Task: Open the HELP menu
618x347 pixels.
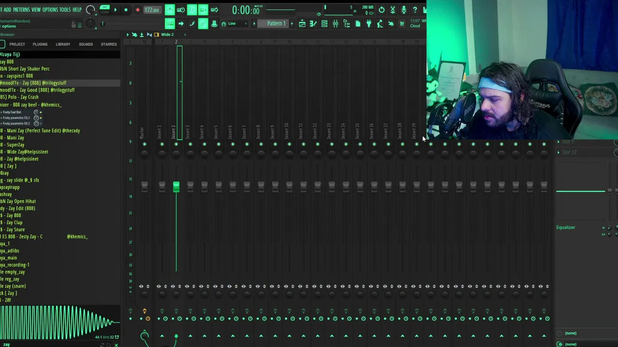Action: pos(77,10)
